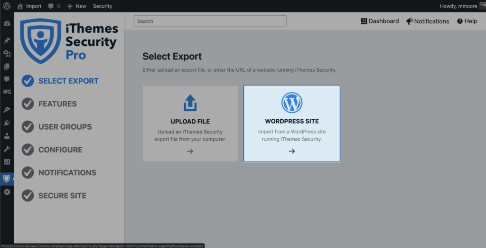Open the WordPress logo menu
486x248 pixels.
(7, 6)
